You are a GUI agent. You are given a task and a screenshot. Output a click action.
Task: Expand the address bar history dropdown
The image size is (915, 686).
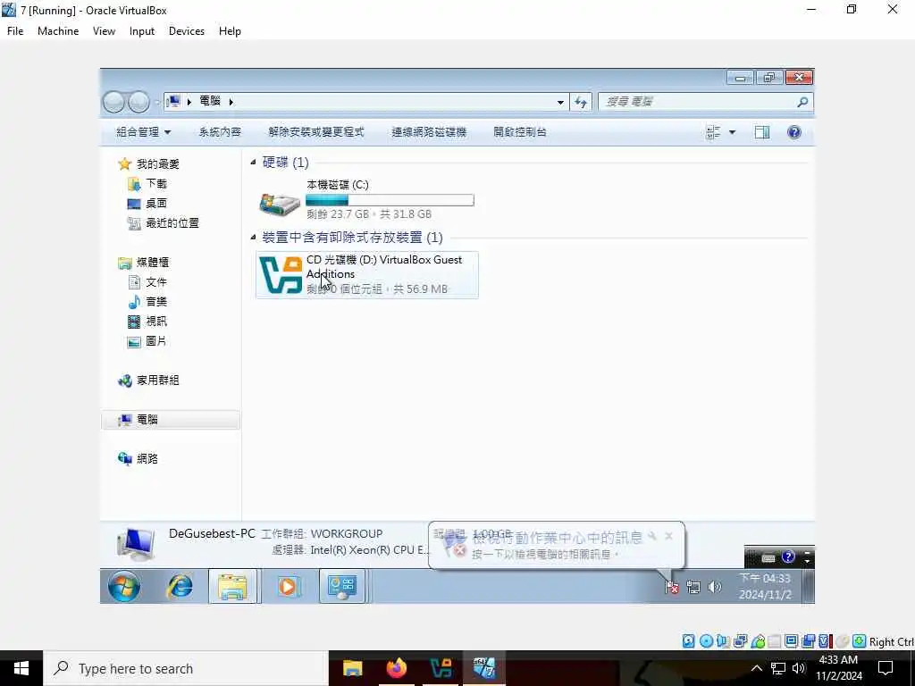tap(560, 102)
